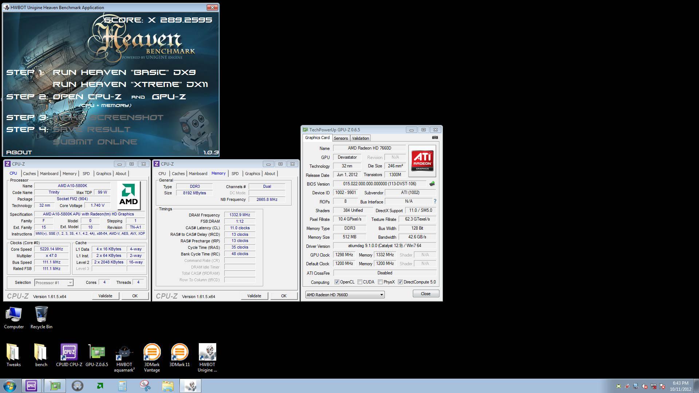Click the GPU-Z graphics card taskbar button
Image resolution: width=699 pixels, height=393 pixels.
point(55,386)
